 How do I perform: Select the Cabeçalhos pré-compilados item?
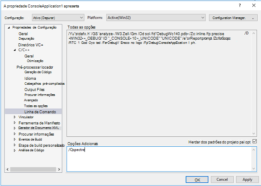point(44,83)
